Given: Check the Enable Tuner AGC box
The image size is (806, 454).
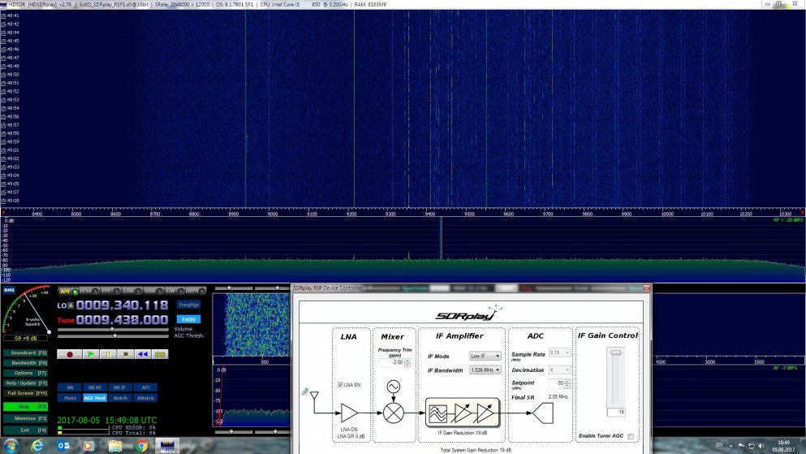Looking at the screenshot, I should (x=630, y=436).
